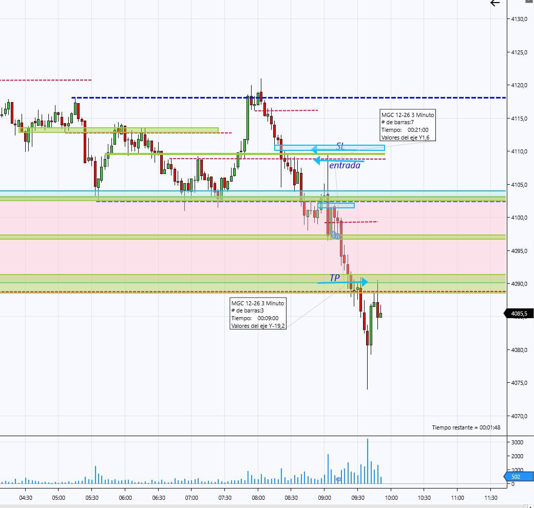This screenshot has height=508, width=534.
Task: Click the 4090,0 price axis label
Action: tap(519, 284)
